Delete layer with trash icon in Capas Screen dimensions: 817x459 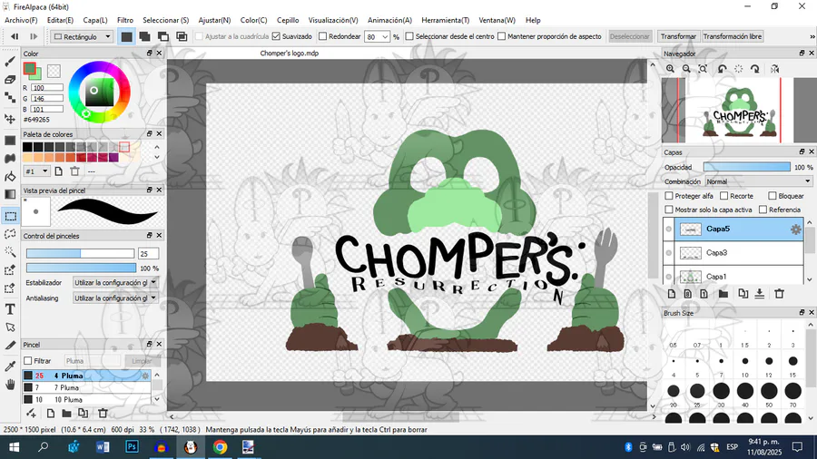click(x=780, y=294)
